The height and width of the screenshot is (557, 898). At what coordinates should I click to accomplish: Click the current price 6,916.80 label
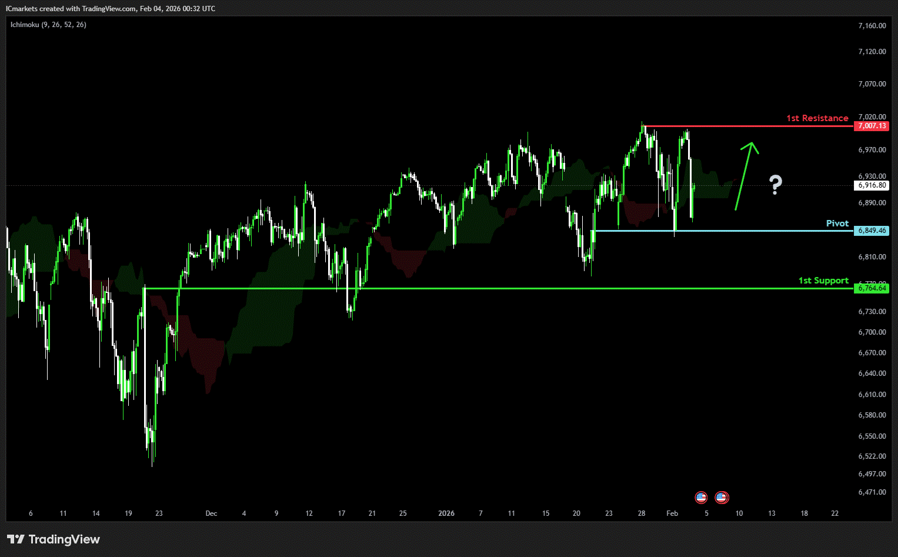[872, 185]
